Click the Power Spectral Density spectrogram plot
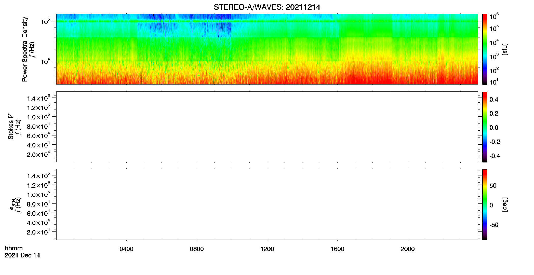This screenshot has height=275, width=534. tap(267, 49)
